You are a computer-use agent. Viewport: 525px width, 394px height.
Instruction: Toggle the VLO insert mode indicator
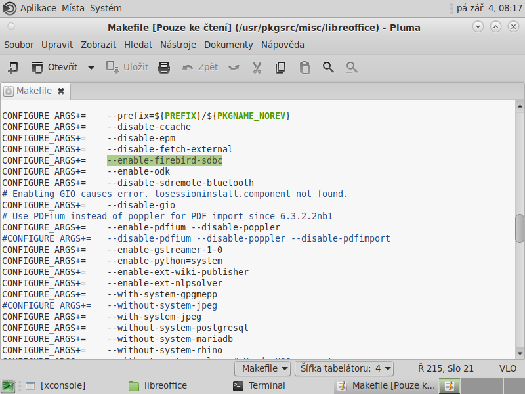(x=508, y=368)
